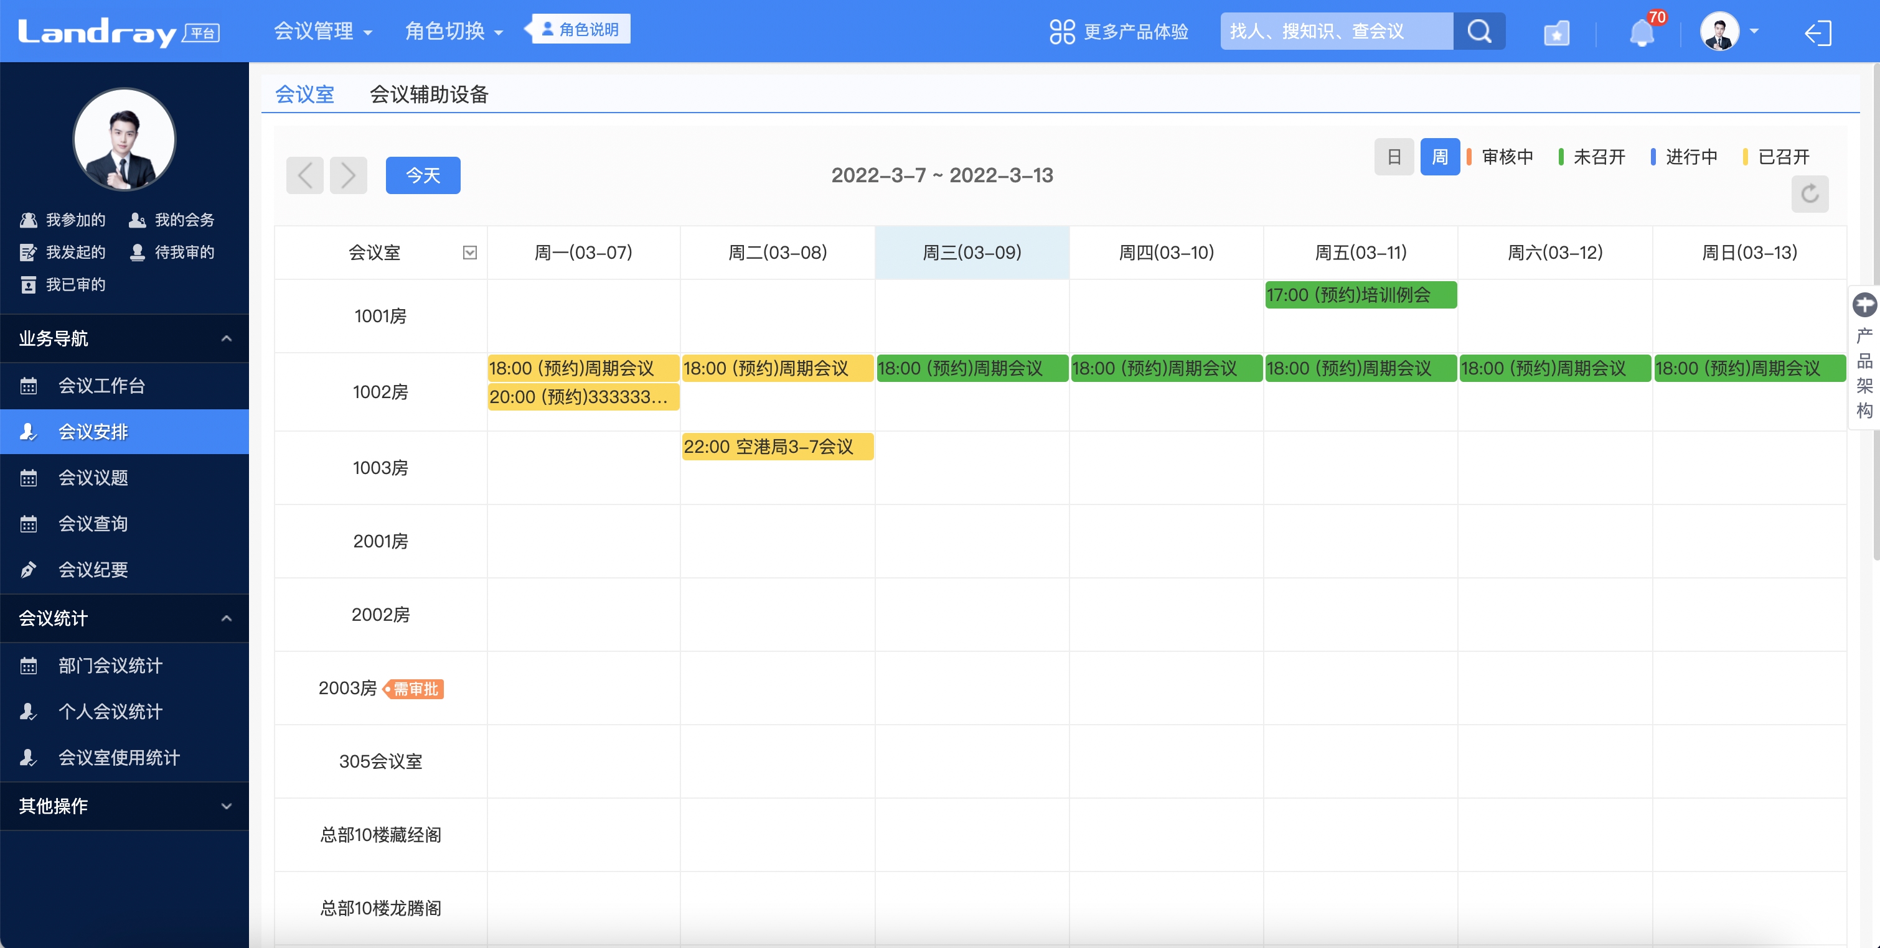Click the search magnifier icon
The width and height of the screenshot is (1880, 948).
click(x=1478, y=31)
